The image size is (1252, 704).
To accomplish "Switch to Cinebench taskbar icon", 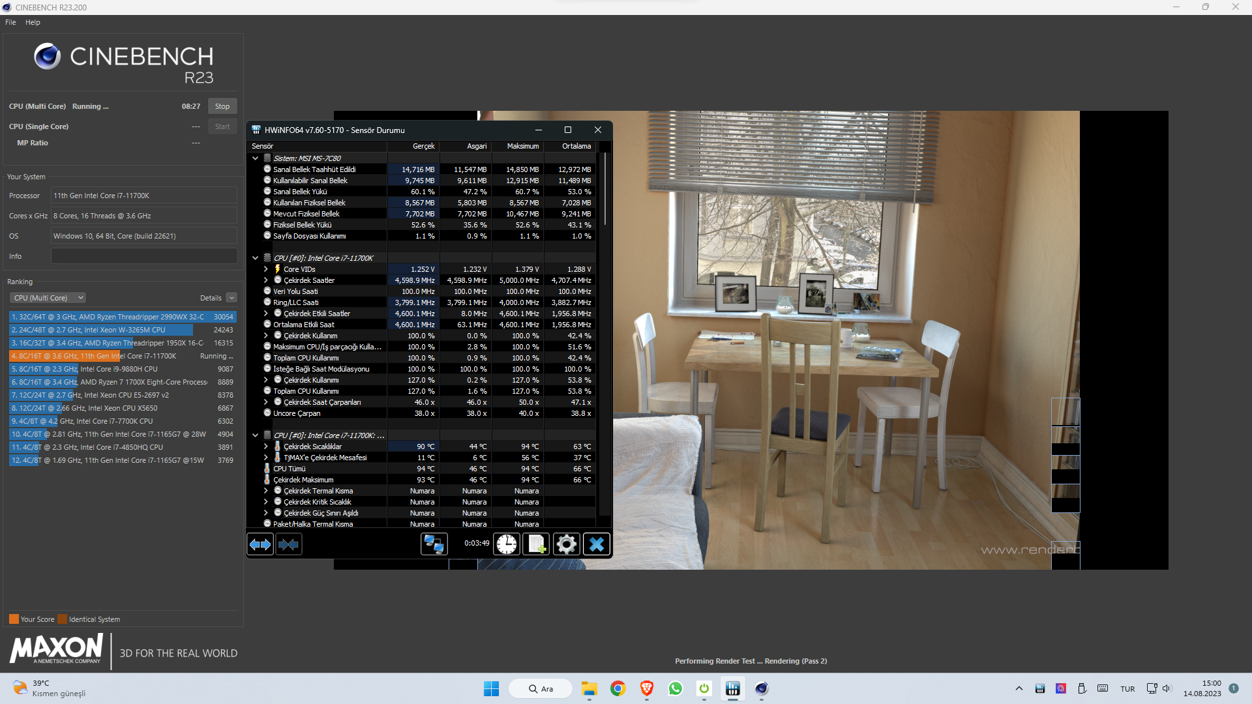I will [762, 688].
